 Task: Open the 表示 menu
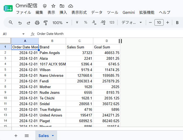51,12
